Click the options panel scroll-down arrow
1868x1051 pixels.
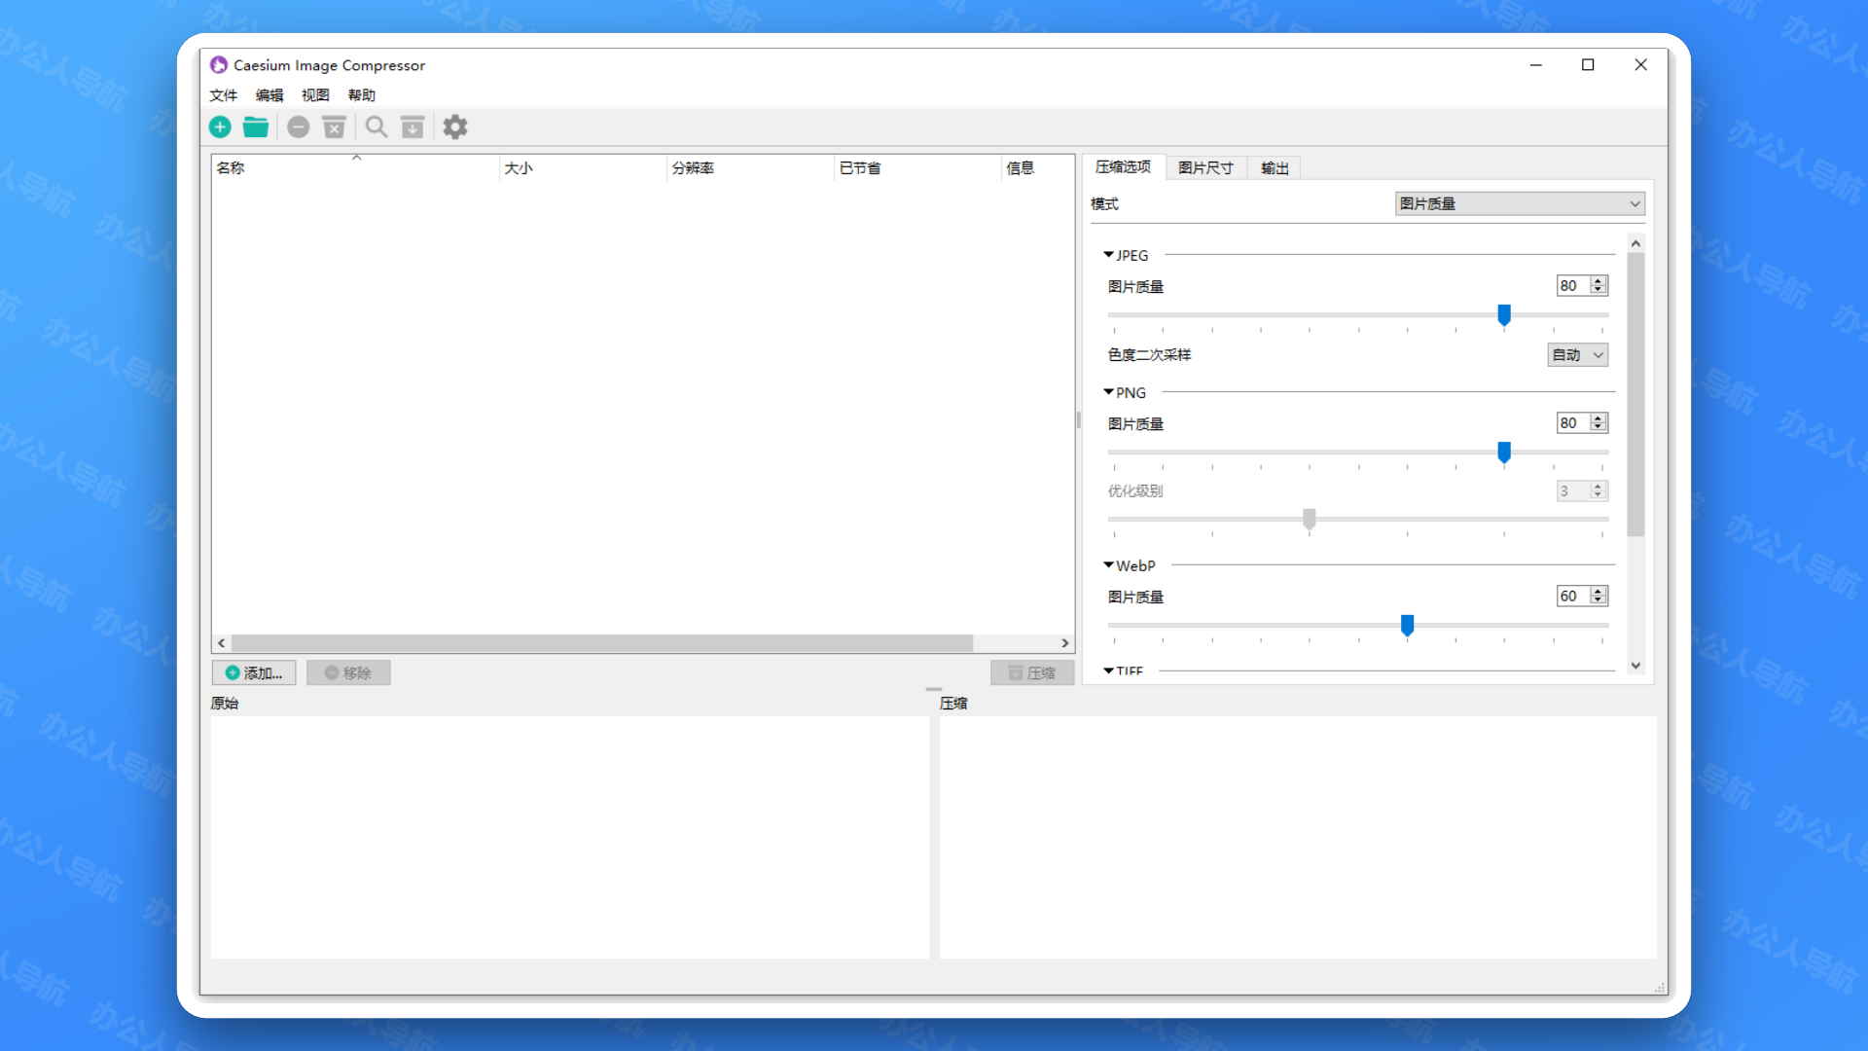pyautogui.click(x=1635, y=666)
